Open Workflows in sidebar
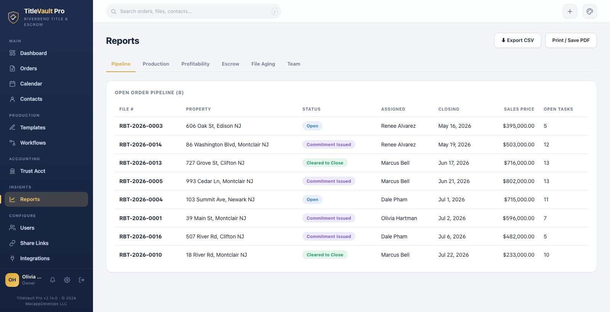Screen dimensions: 610x312 tap(47, 143)
